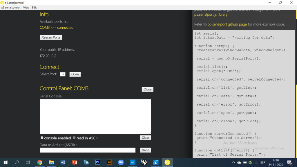Expand the Select Port dropdown
Screen dimensions: 297x167
pyautogui.click(x=63, y=74)
